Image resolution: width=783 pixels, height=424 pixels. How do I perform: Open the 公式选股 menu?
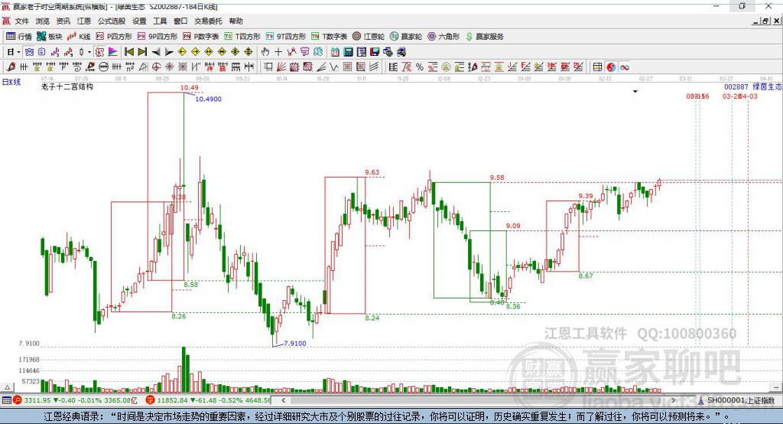coord(112,21)
